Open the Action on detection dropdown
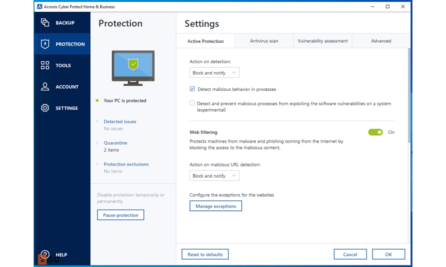Image resolution: width=446 pixels, height=267 pixels. pyautogui.click(x=214, y=73)
